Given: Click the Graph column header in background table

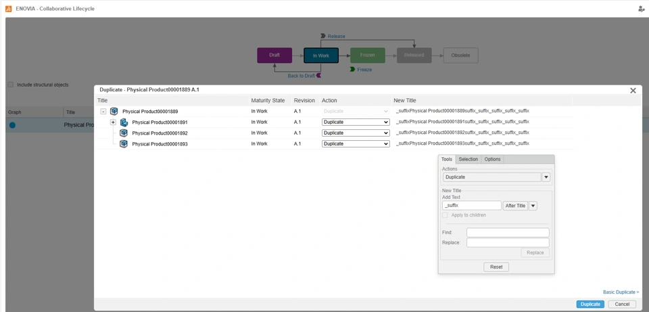Looking at the screenshot, I should (x=14, y=112).
